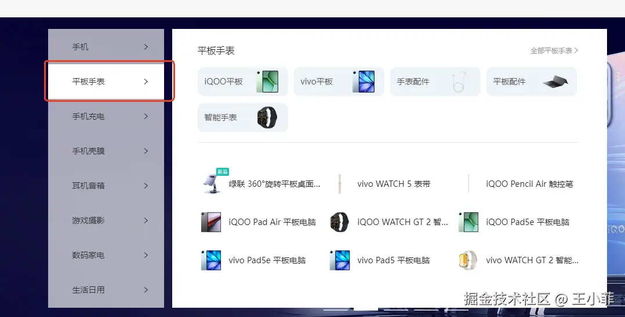The width and height of the screenshot is (625, 317).
Task: Click blue tablet image in vivo平板 card
Action: pyautogui.click(x=364, y=82)
